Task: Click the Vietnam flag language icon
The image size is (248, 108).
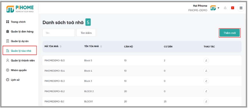Action: [233, 8]
